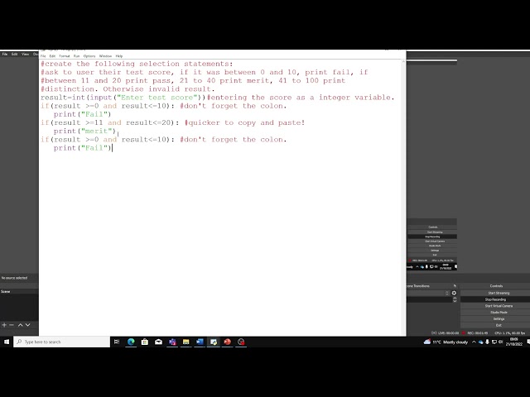This screenshot has width=530, height=397.
Task: Open the OBS Edit menu
Action: pos(15,54)
